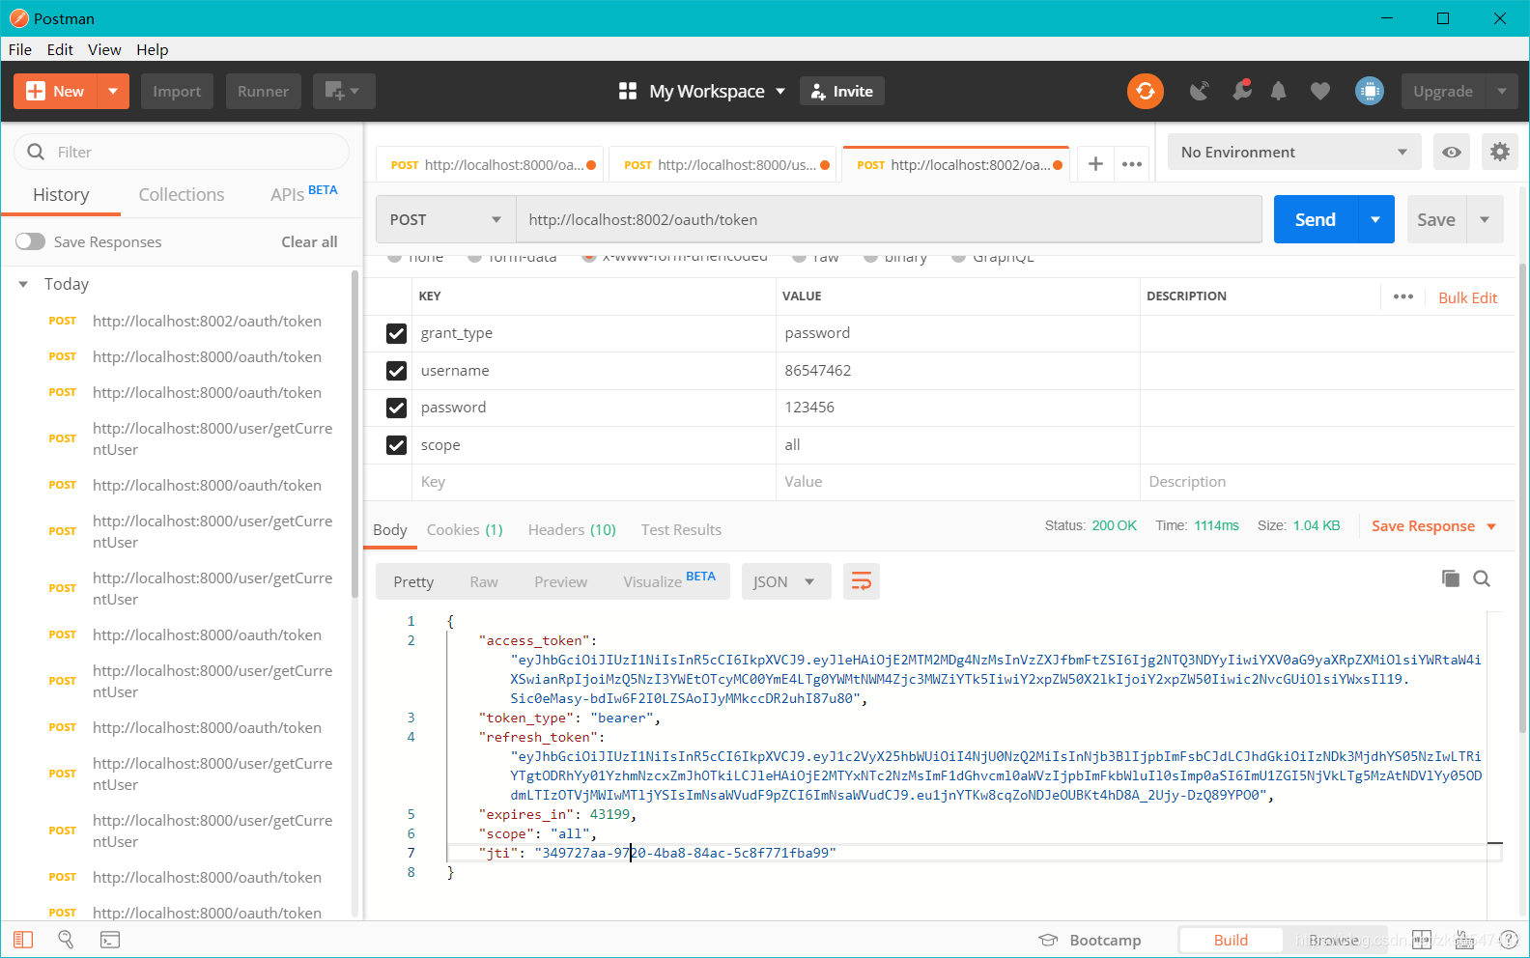
Task: Open column options ellipsis near Bulk Edit
Action: coord(1403,296)
